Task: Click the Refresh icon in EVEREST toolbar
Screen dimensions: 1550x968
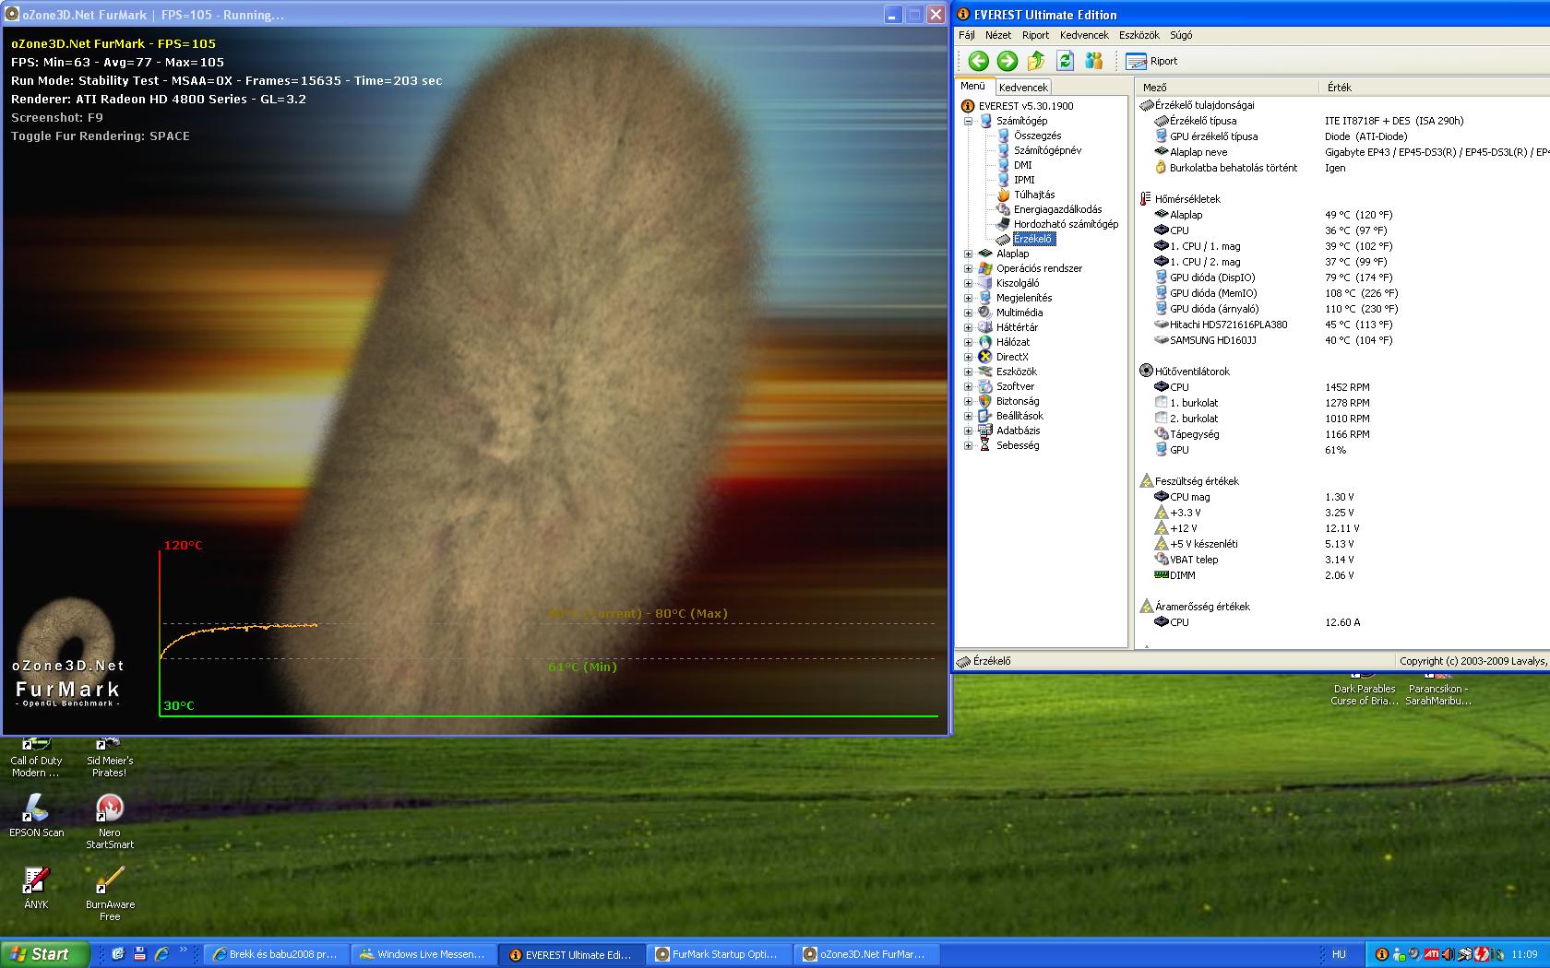Action: tap(1065, 61)
